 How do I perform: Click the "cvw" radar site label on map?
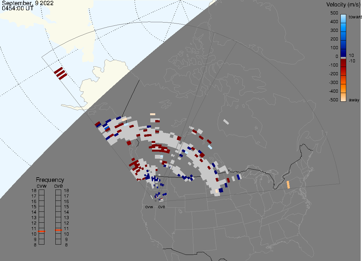click(149, 207)
